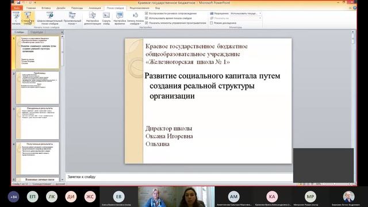The height and width of the screenshot is (207, 368).
Task: Click the slide title Развитие социального капитала
Action: click(x=212, y=86)
